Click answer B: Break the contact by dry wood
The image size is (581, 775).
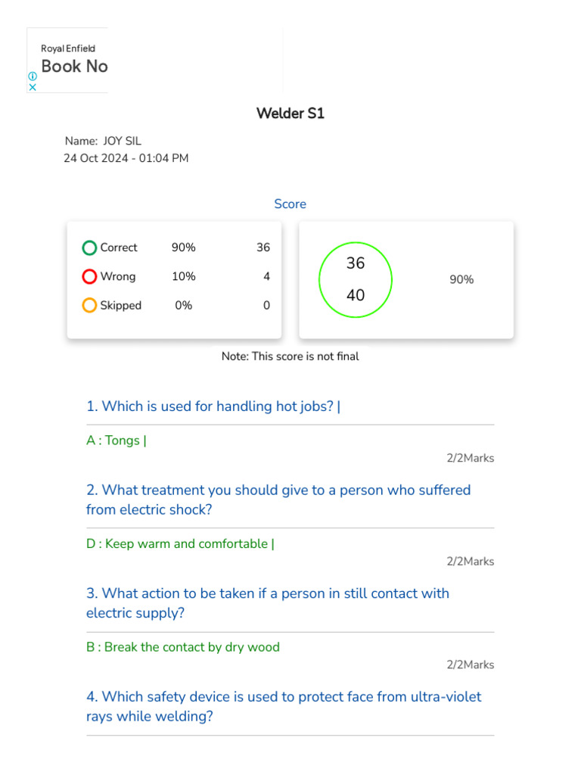click(x=182, y=647)
